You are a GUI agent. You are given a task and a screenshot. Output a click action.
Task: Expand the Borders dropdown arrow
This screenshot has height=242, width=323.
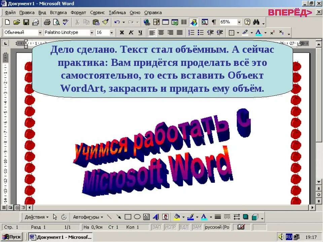(238, 33)
